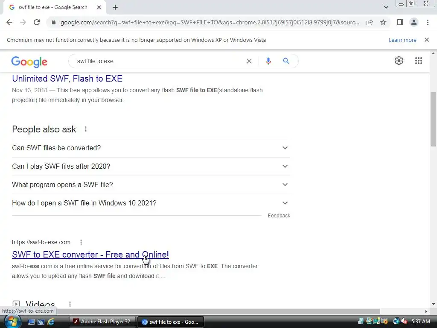Submit the search with the magnifier icon

click(x=286, y=61)
